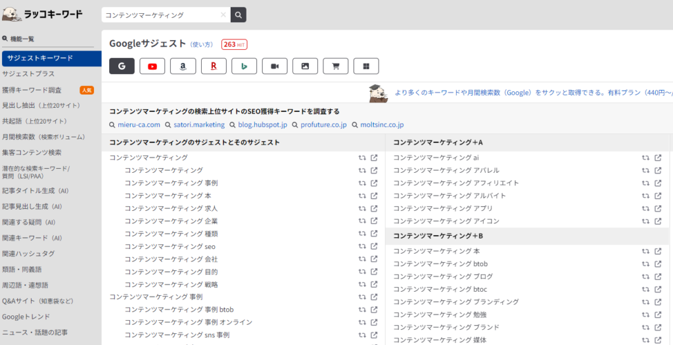This screenshot has width=673, height=345.
Task: Open external link for コンテンツマーケティング 勉強
Action: (657, 315)
